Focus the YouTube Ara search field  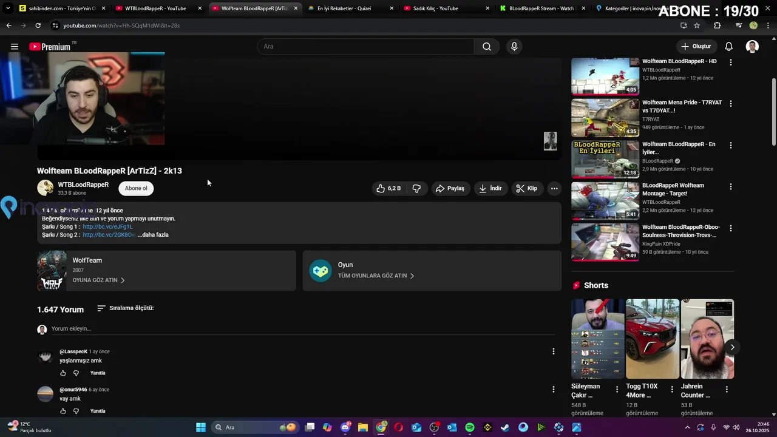[365, 47]
